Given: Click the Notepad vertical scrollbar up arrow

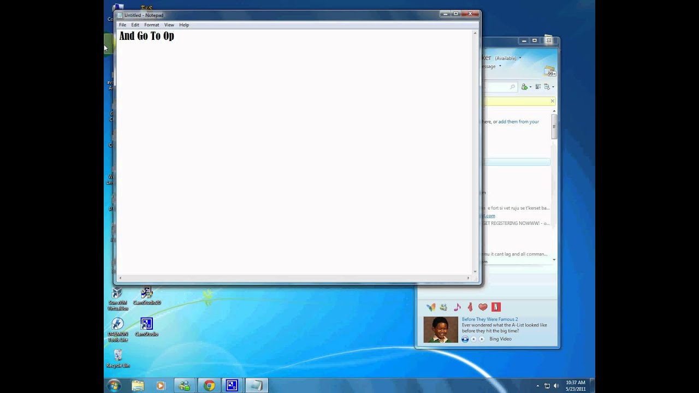Looking at the screenshot, I should 475,33.
